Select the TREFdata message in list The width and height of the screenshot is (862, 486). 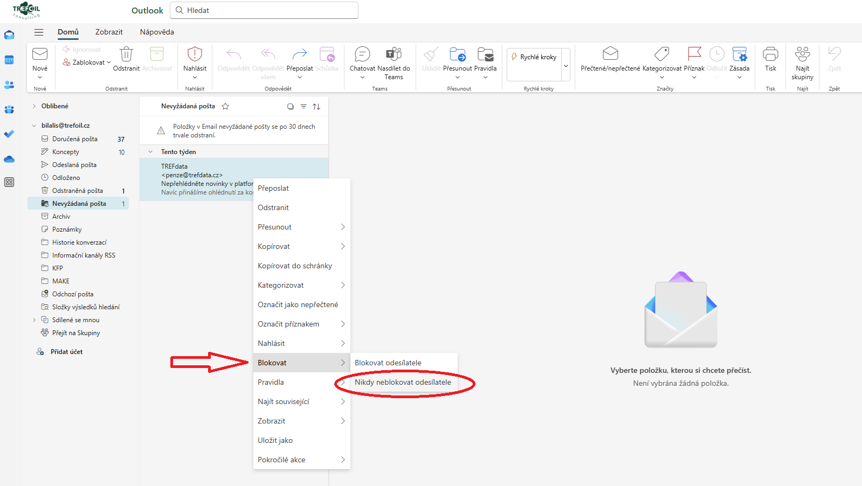pyautogui.click(x=234, y=179)
